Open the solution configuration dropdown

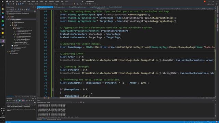point(32,4)
